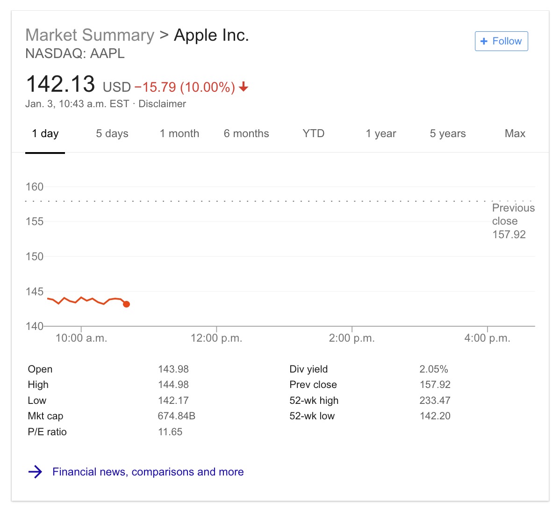Click the red downward arrow next to price change
This screenshot has width=560, height=512.
click(x=244, y=87)
